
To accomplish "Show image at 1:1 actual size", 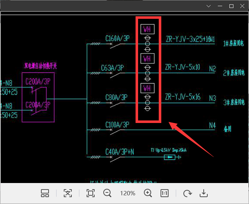I will 165,193.
